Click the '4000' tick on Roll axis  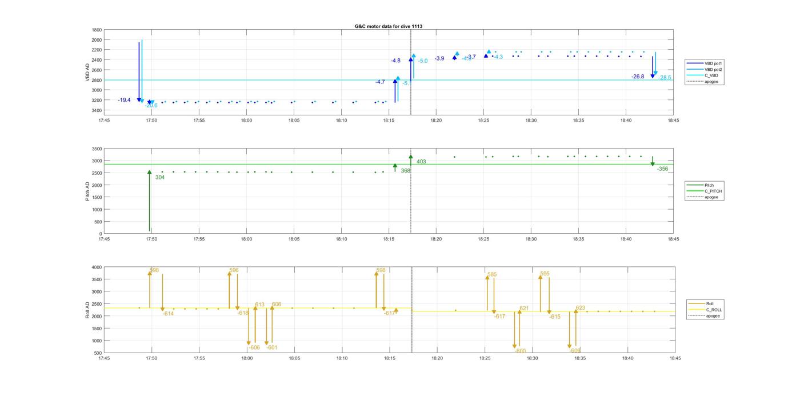[97, 267]
